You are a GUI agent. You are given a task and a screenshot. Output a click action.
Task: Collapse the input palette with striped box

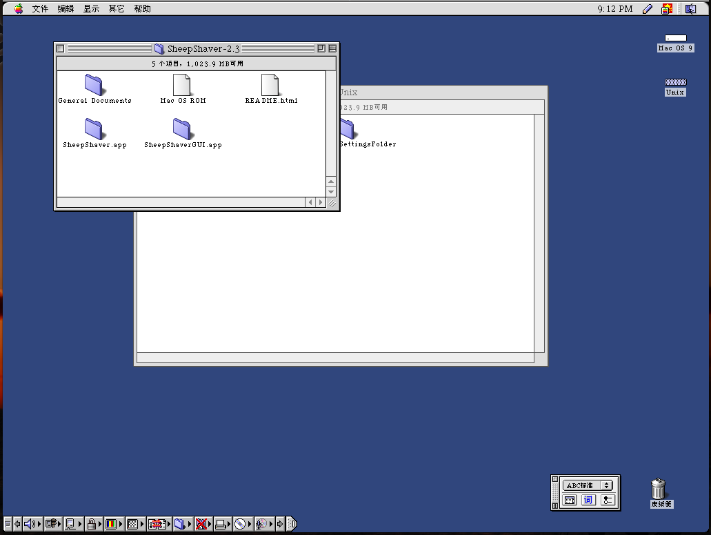[x=555, y=506]
